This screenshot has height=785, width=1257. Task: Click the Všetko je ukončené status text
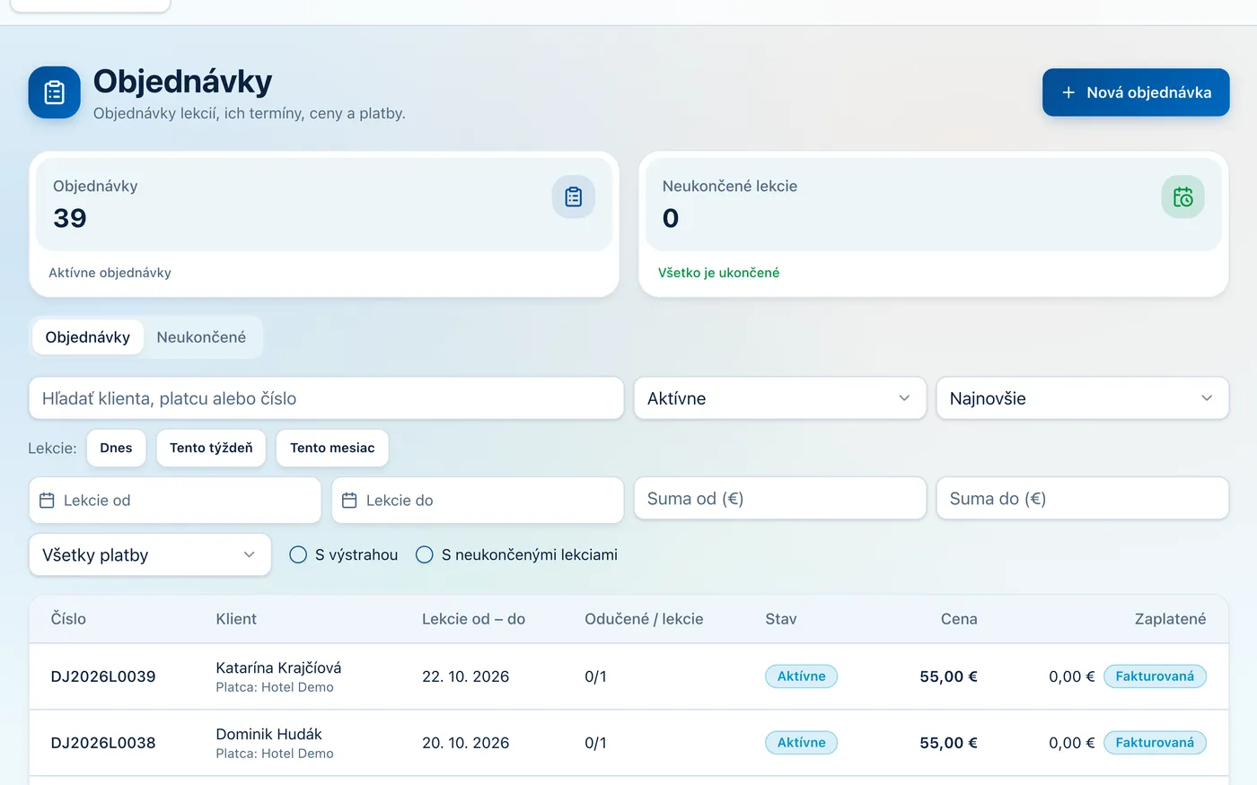(x=718, y=273)
